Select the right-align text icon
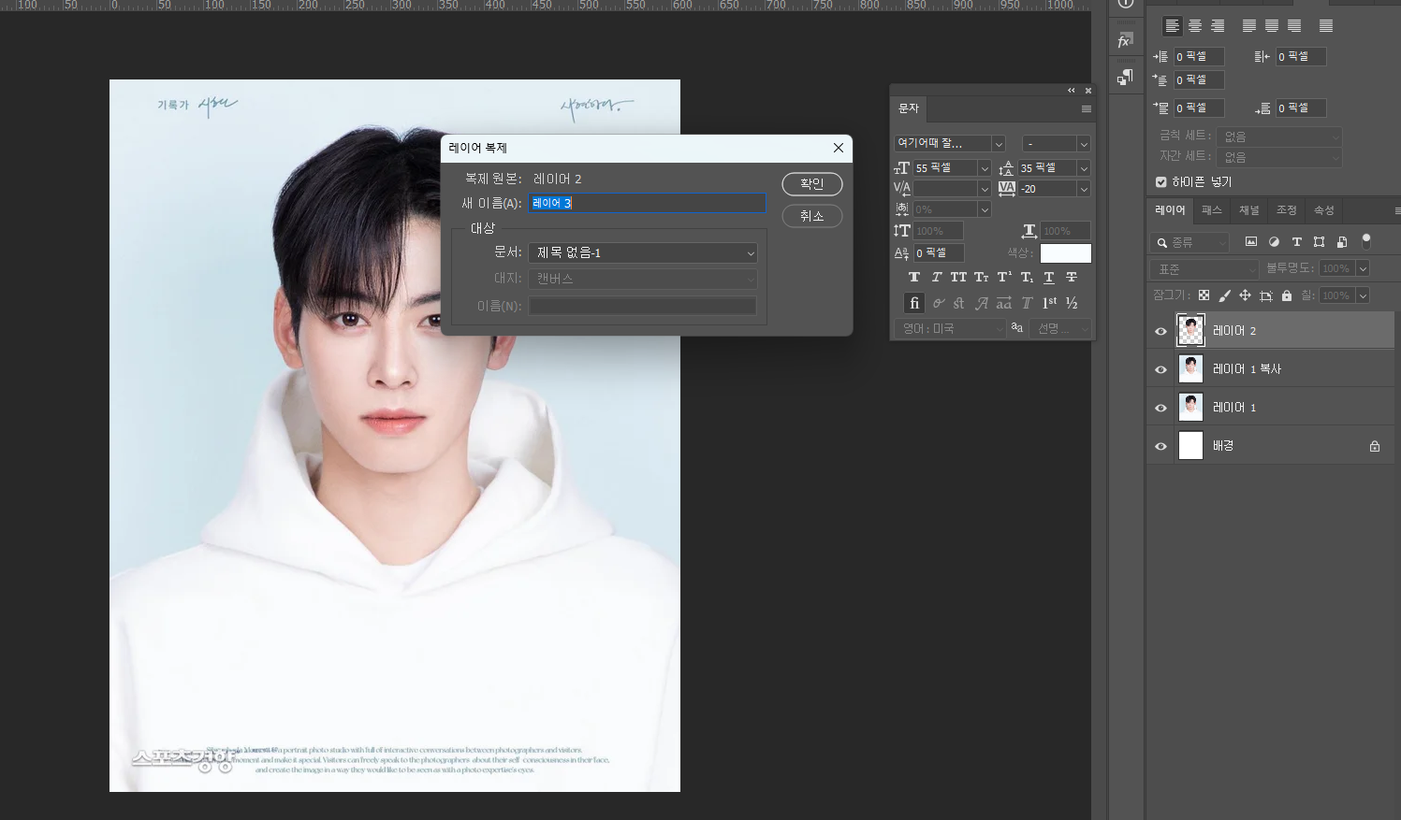The height and width of the screenshot is (820, 1401). point(1218,26)
